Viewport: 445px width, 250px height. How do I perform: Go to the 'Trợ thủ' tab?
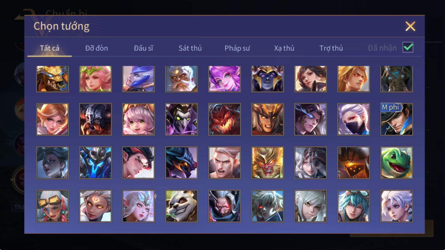(x=331, y=48)
